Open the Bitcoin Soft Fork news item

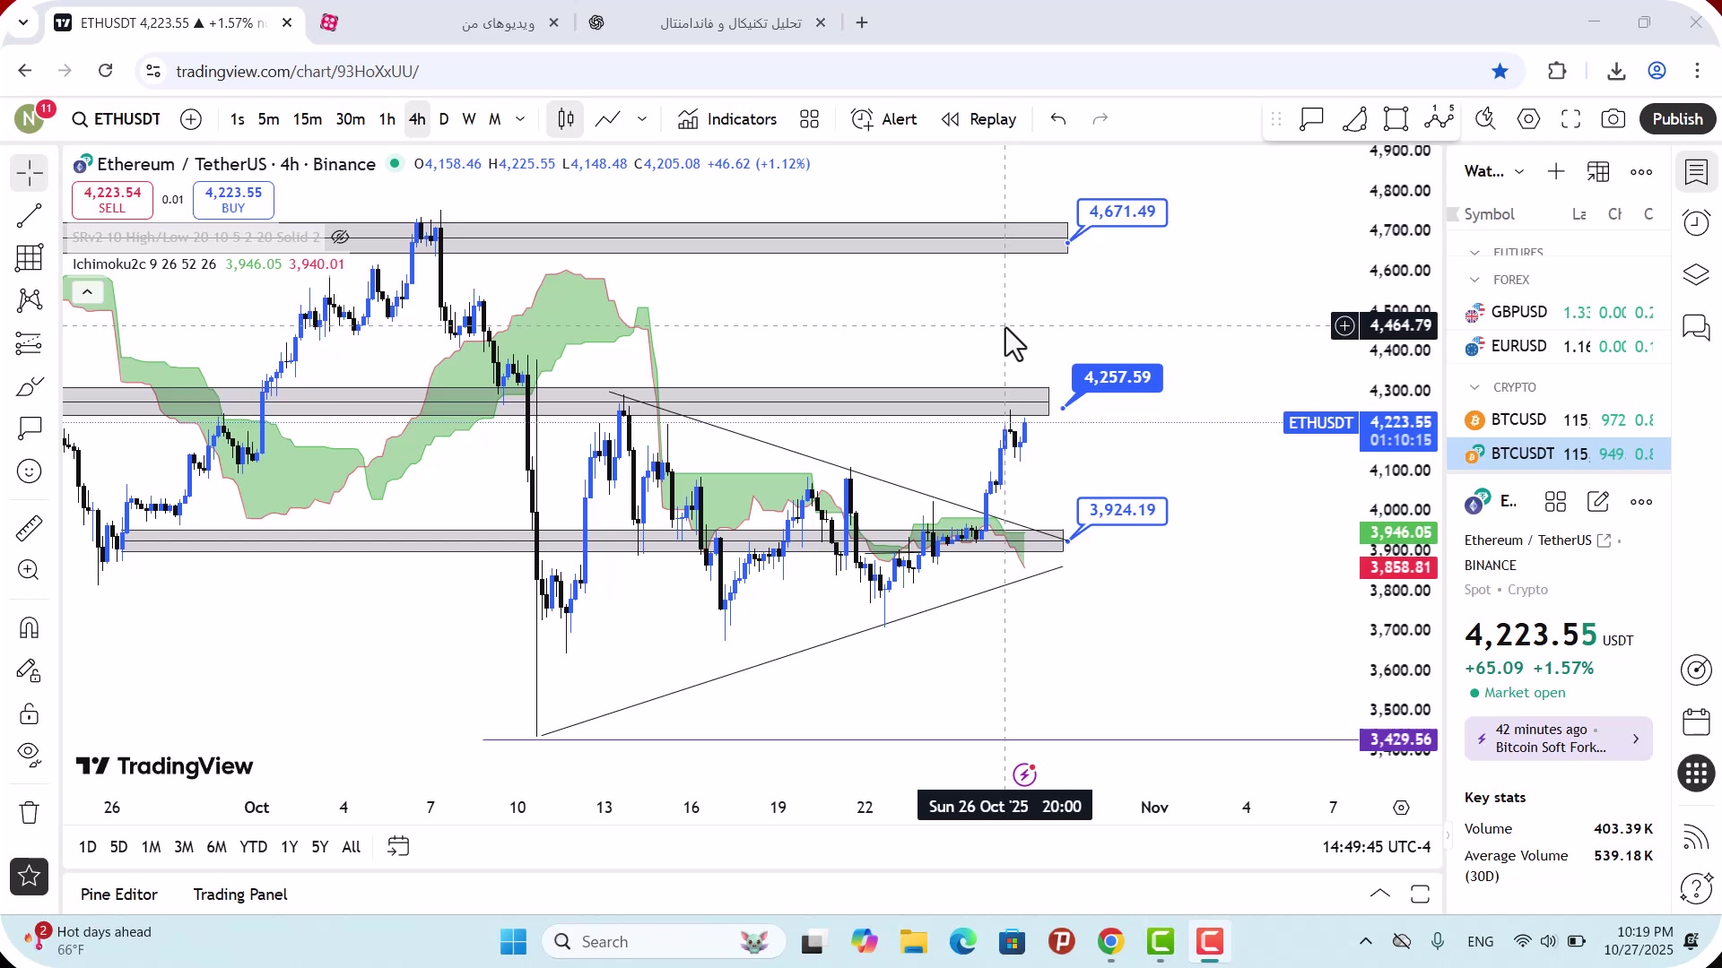pos(1558,739)
